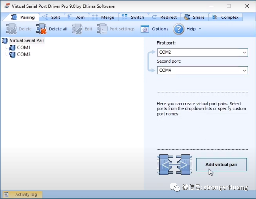Click the Edit label in toolbar
Image resolution: width=256 pixels, height=199 pixels.
point(88,29)
